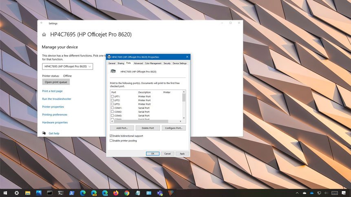Open File Explorer from the taskbar

coord(28,193)
